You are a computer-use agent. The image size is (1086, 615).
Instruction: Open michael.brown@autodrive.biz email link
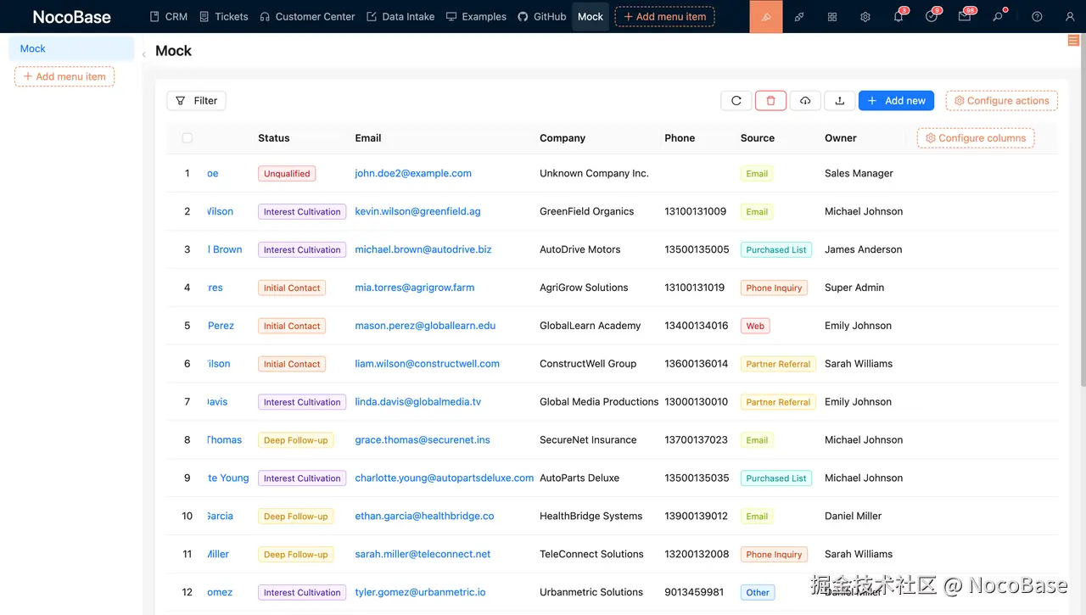point(423,249)
